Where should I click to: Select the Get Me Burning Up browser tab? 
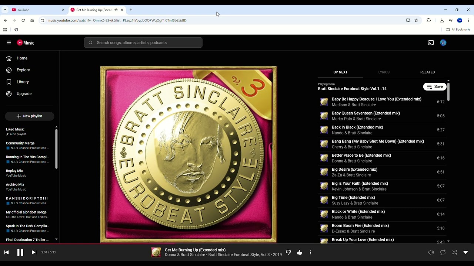[97, 10]
